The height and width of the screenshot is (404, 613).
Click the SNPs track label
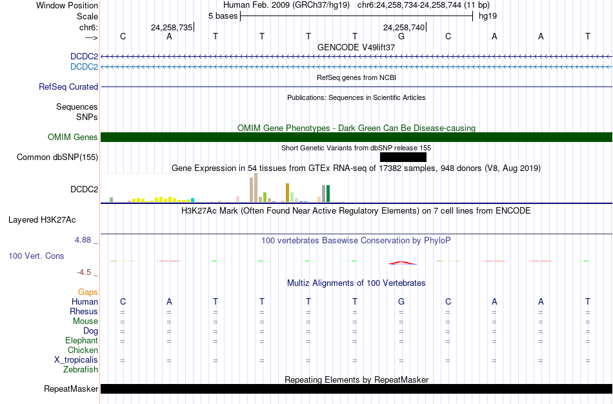point(87,117)
